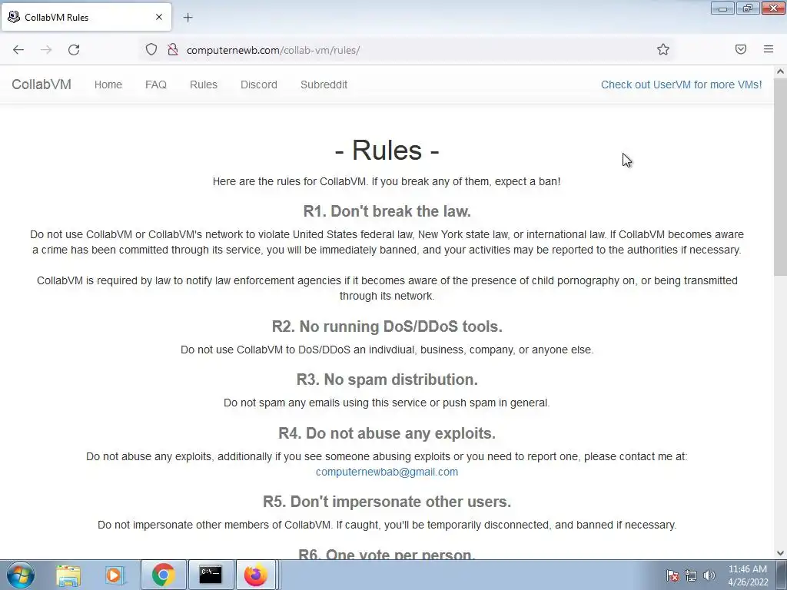Select the CollabVM Rules browser tab
The height and width of the screenshot is (590, 787).
[x=86, y=17]
